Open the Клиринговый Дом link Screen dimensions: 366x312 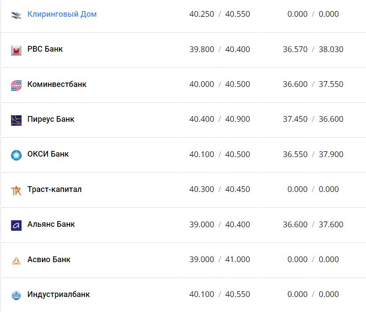[x=62, y=14]
